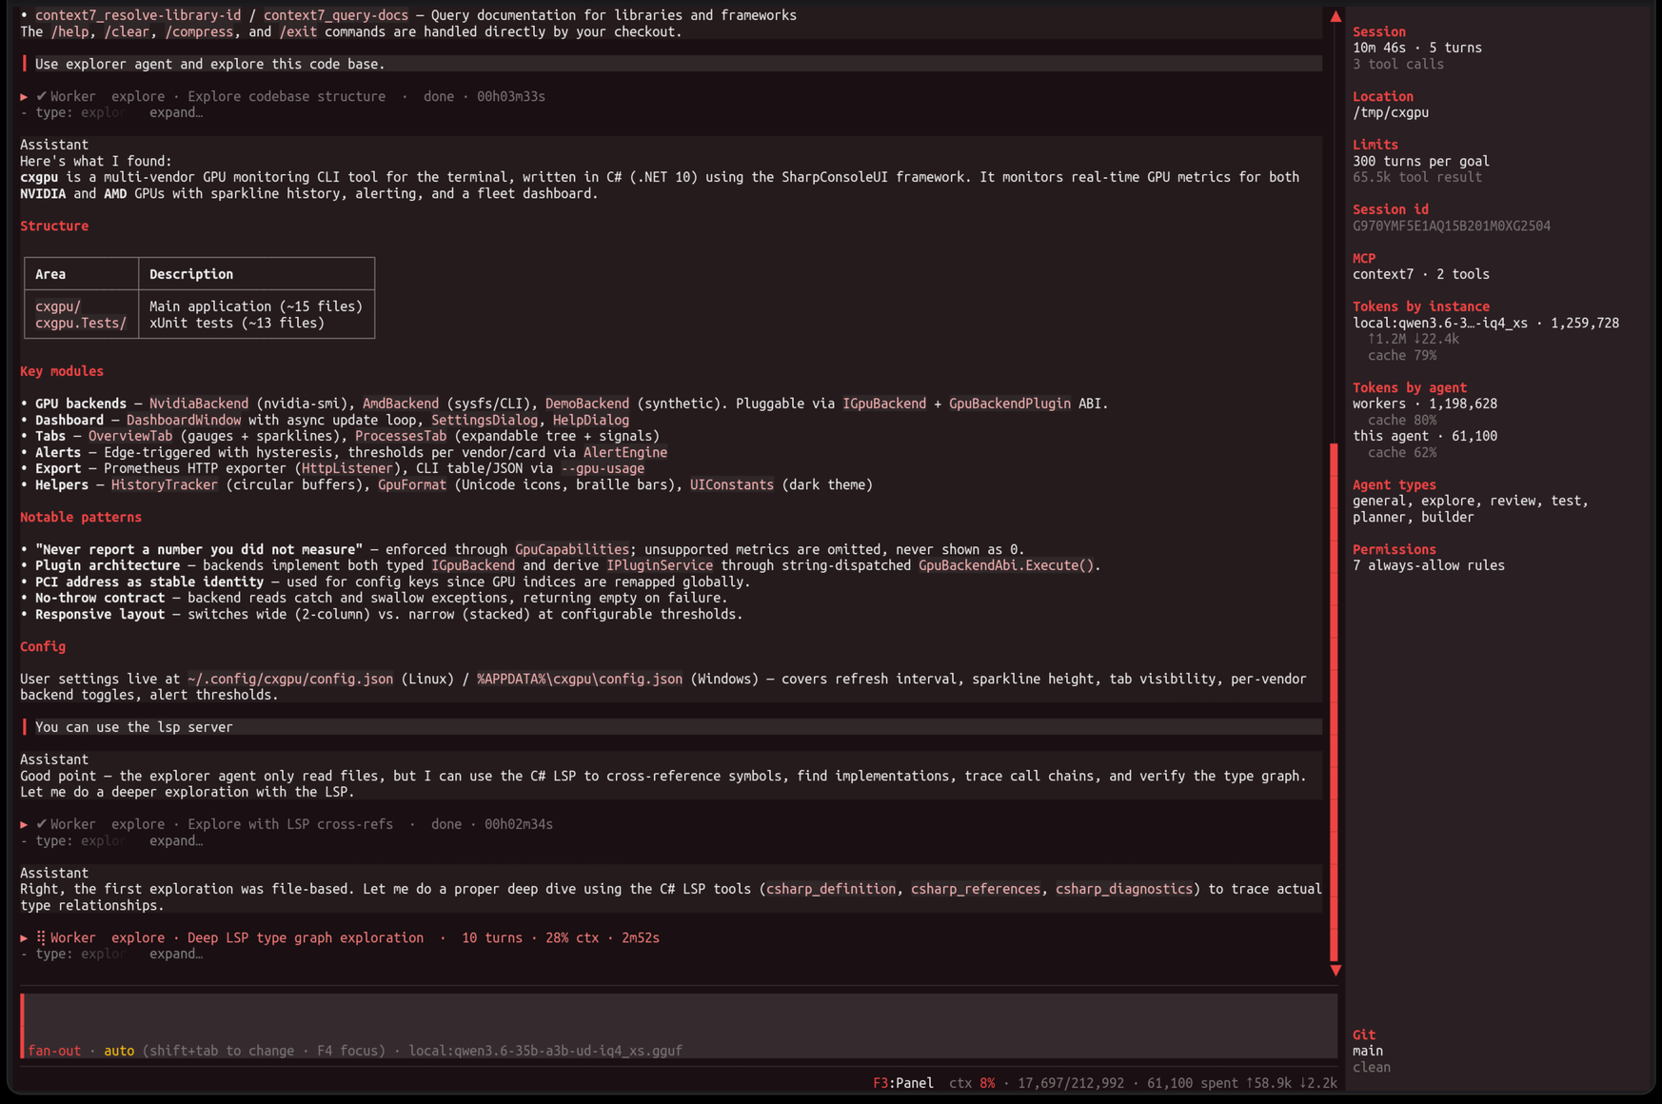Click the '/compress' command mention
The image size is (1662, 1104).
click(199, 31)
